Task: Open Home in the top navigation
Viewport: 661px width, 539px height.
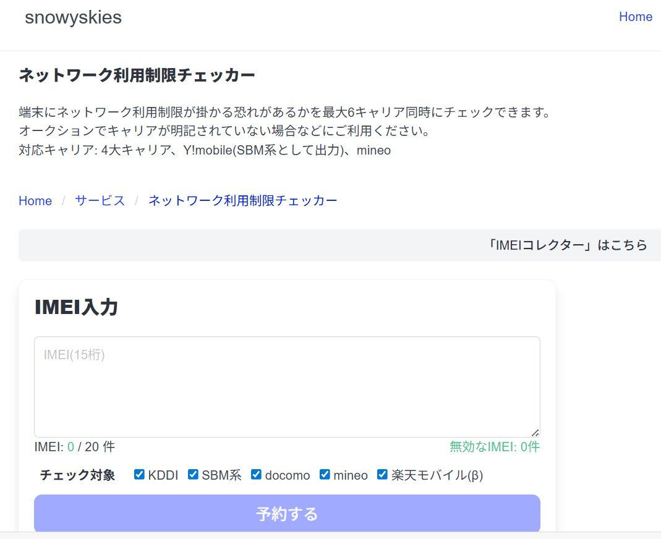Action: [x=635, y=17]
